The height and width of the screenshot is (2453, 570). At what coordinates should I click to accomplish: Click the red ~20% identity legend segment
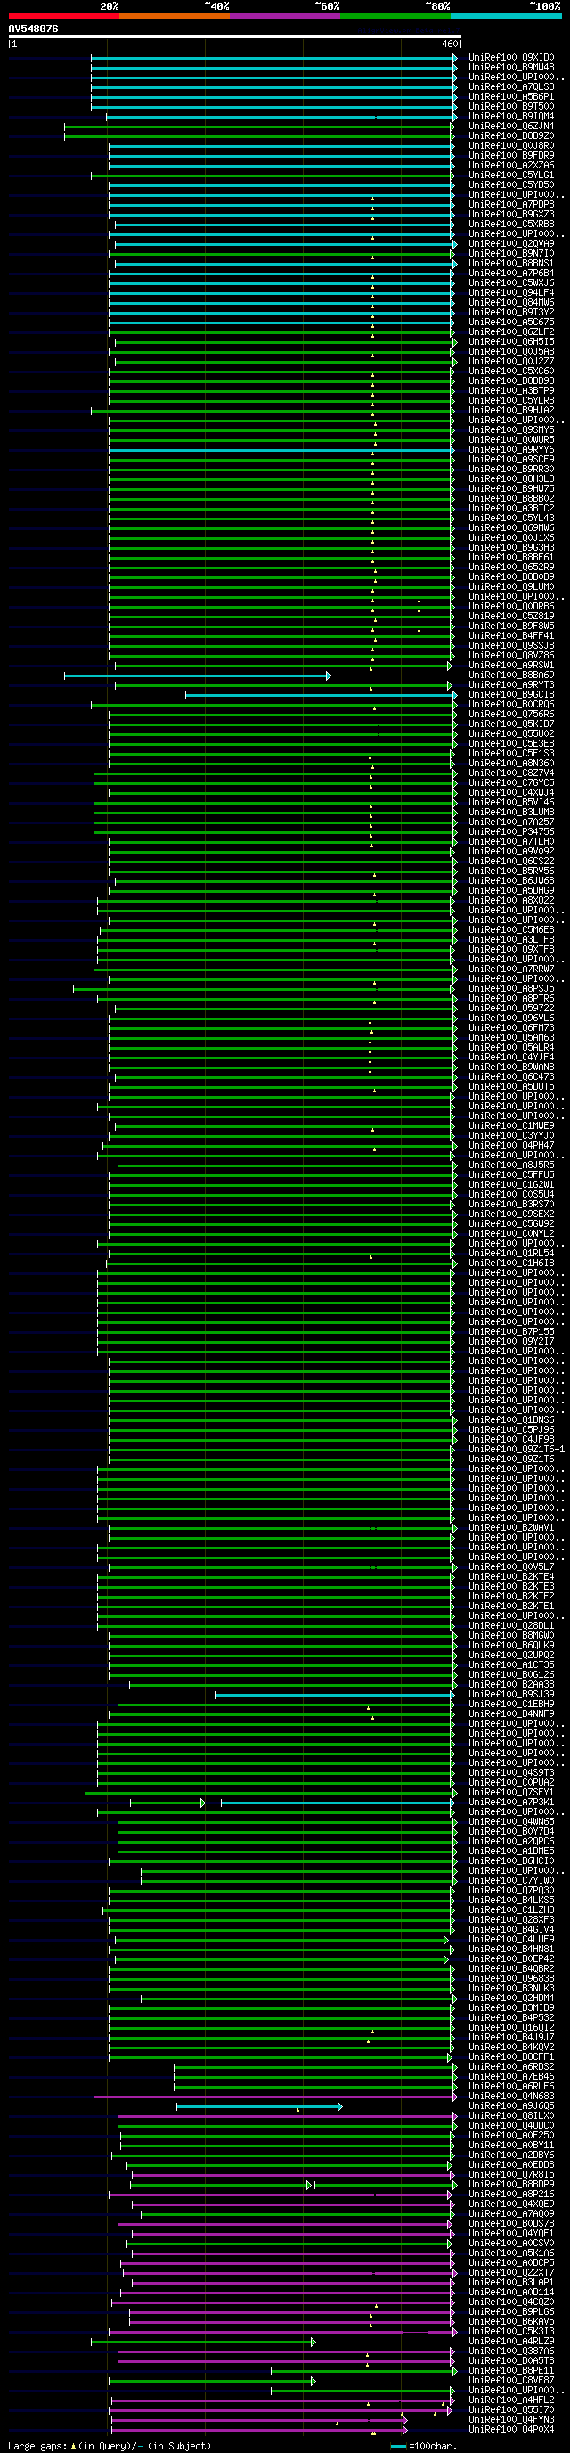click(64, 16)
